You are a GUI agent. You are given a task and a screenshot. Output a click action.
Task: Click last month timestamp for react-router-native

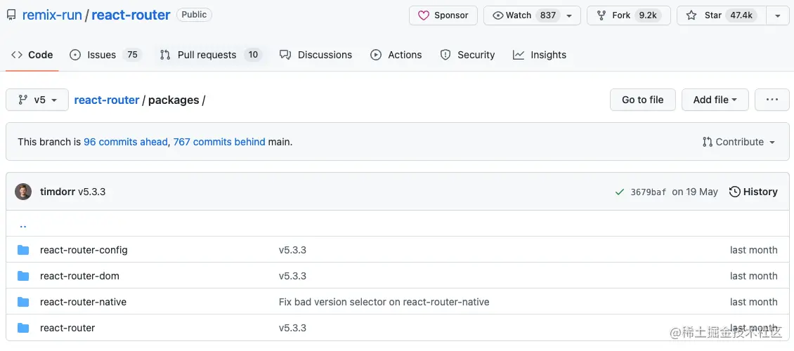(x=753, y=302)
